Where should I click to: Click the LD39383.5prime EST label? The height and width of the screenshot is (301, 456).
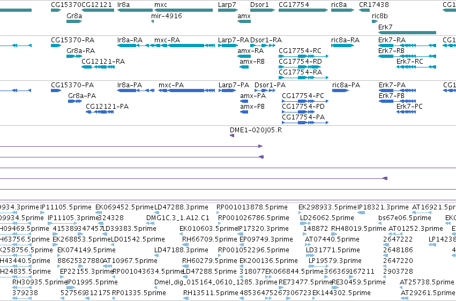tap(129, 228)
